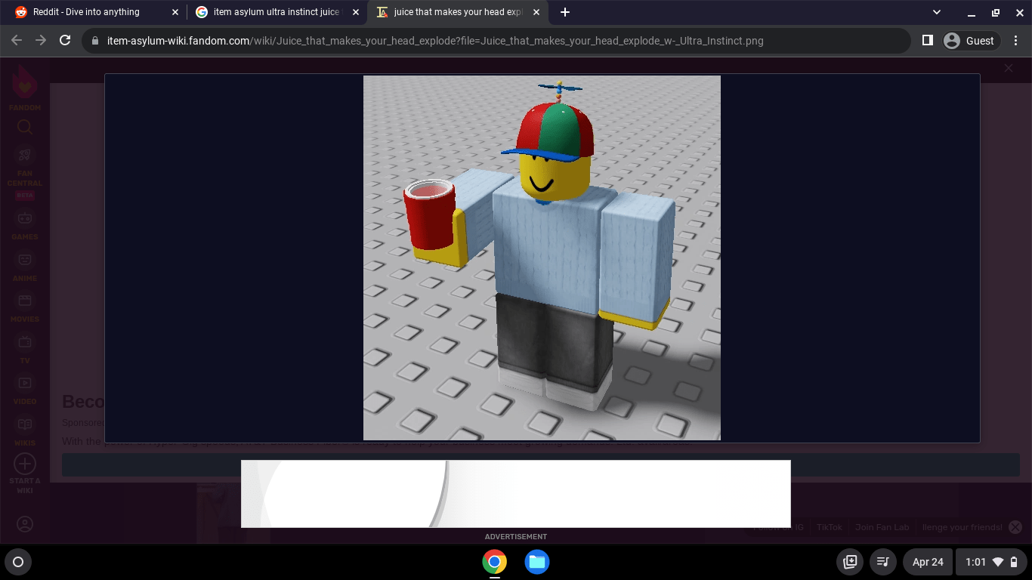Close the Fandom wiki tab
The width and height of the screenshot is (1032, 580).
point(536,12)
